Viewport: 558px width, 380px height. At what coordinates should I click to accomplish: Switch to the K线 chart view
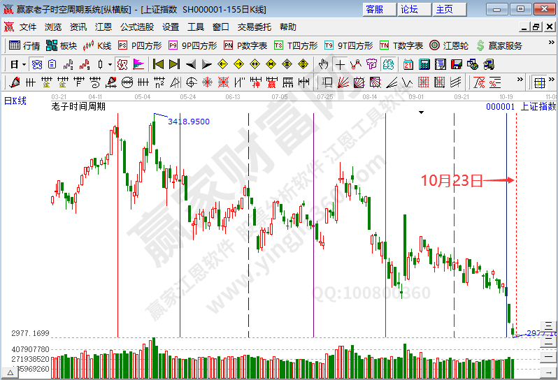coord(96,45)
